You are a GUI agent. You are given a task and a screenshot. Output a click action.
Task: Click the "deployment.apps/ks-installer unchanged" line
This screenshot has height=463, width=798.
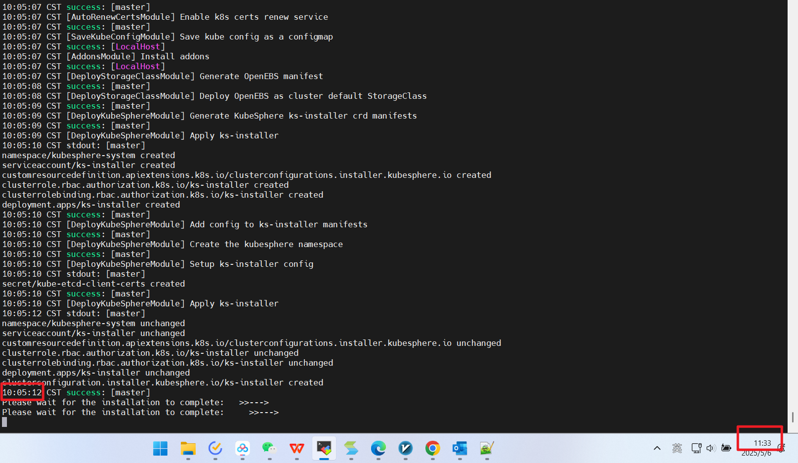pyautogui.click(x=96, y=373)
